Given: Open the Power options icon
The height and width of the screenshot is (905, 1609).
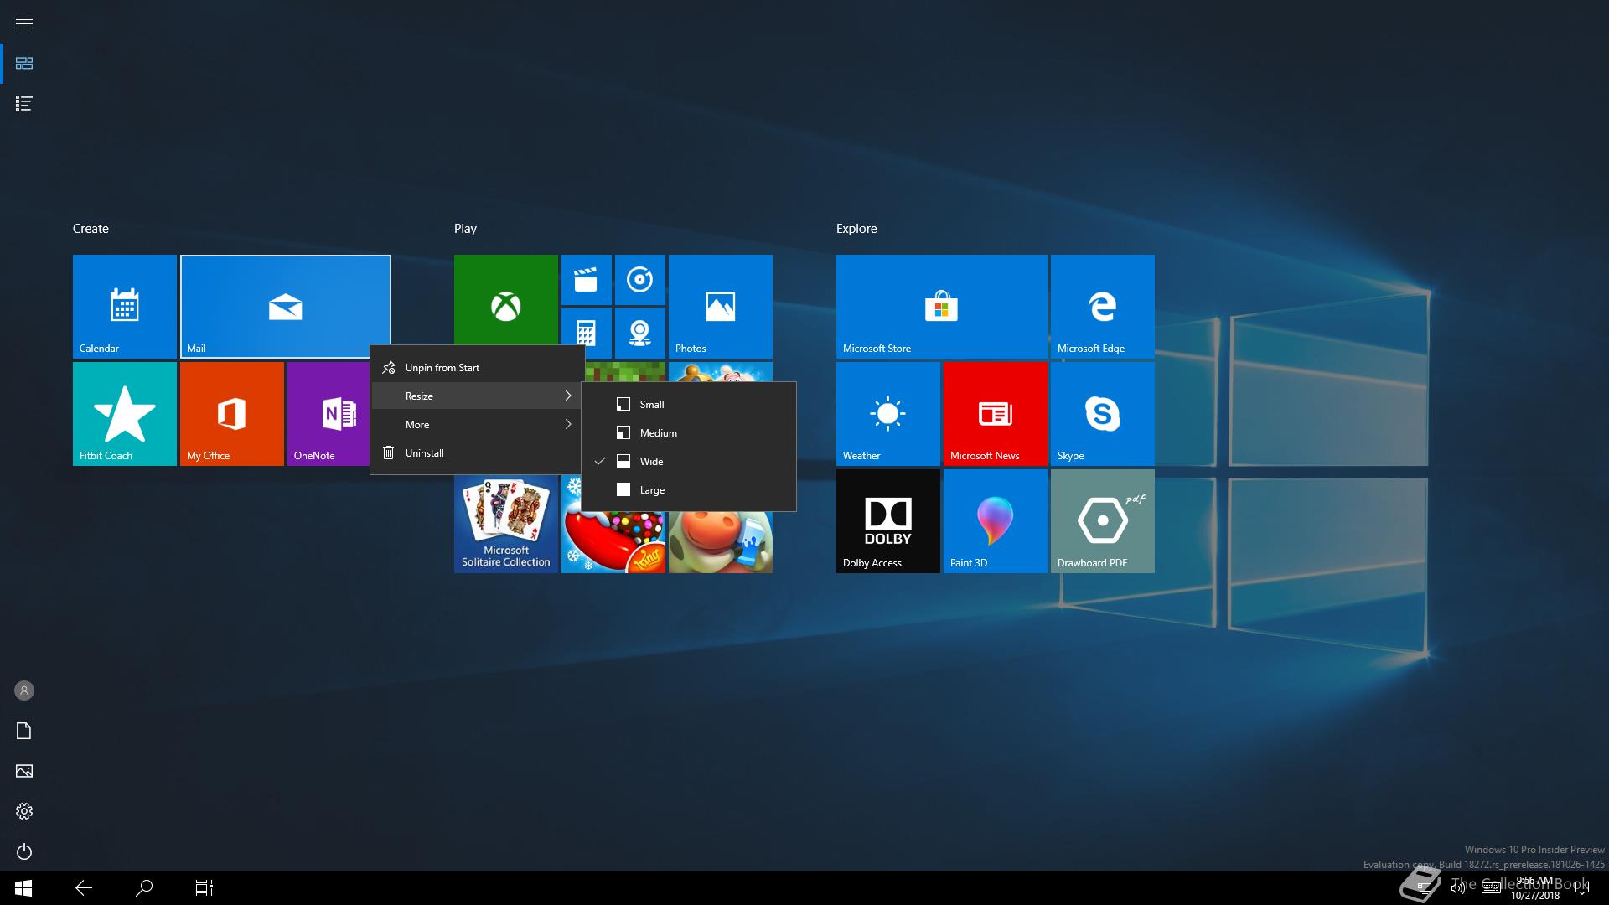Looking at the screenshot, I should [x=24, y=851].
